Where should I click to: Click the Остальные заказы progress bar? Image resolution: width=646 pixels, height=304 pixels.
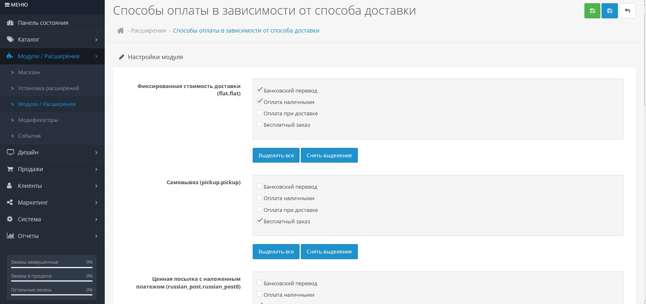pyautogui.click(x=52, y=295)
